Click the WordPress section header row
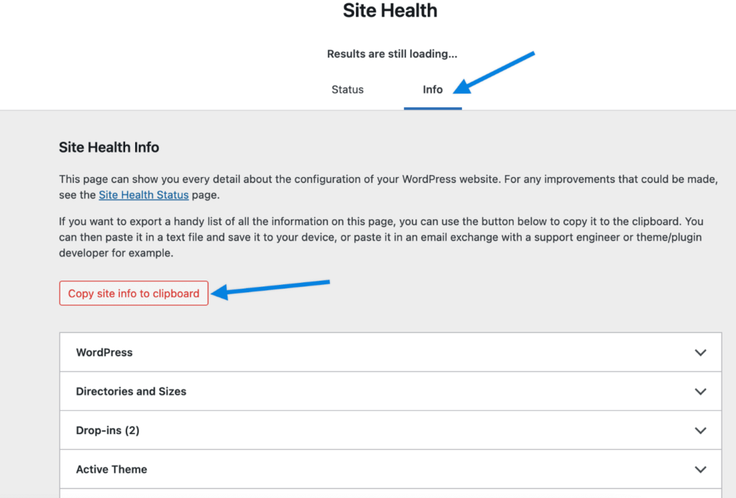 click(x=104, y=353)
